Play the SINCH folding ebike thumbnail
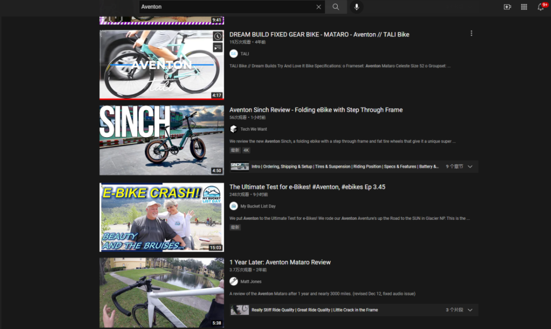 pyautogui.click(x=161, y=140)
